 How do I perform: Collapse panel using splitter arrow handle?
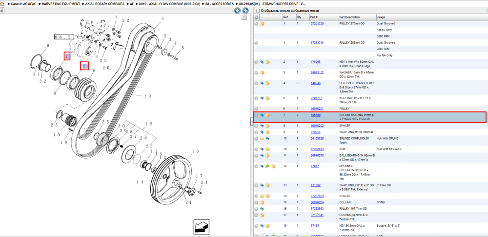click(x=251, y=122)
